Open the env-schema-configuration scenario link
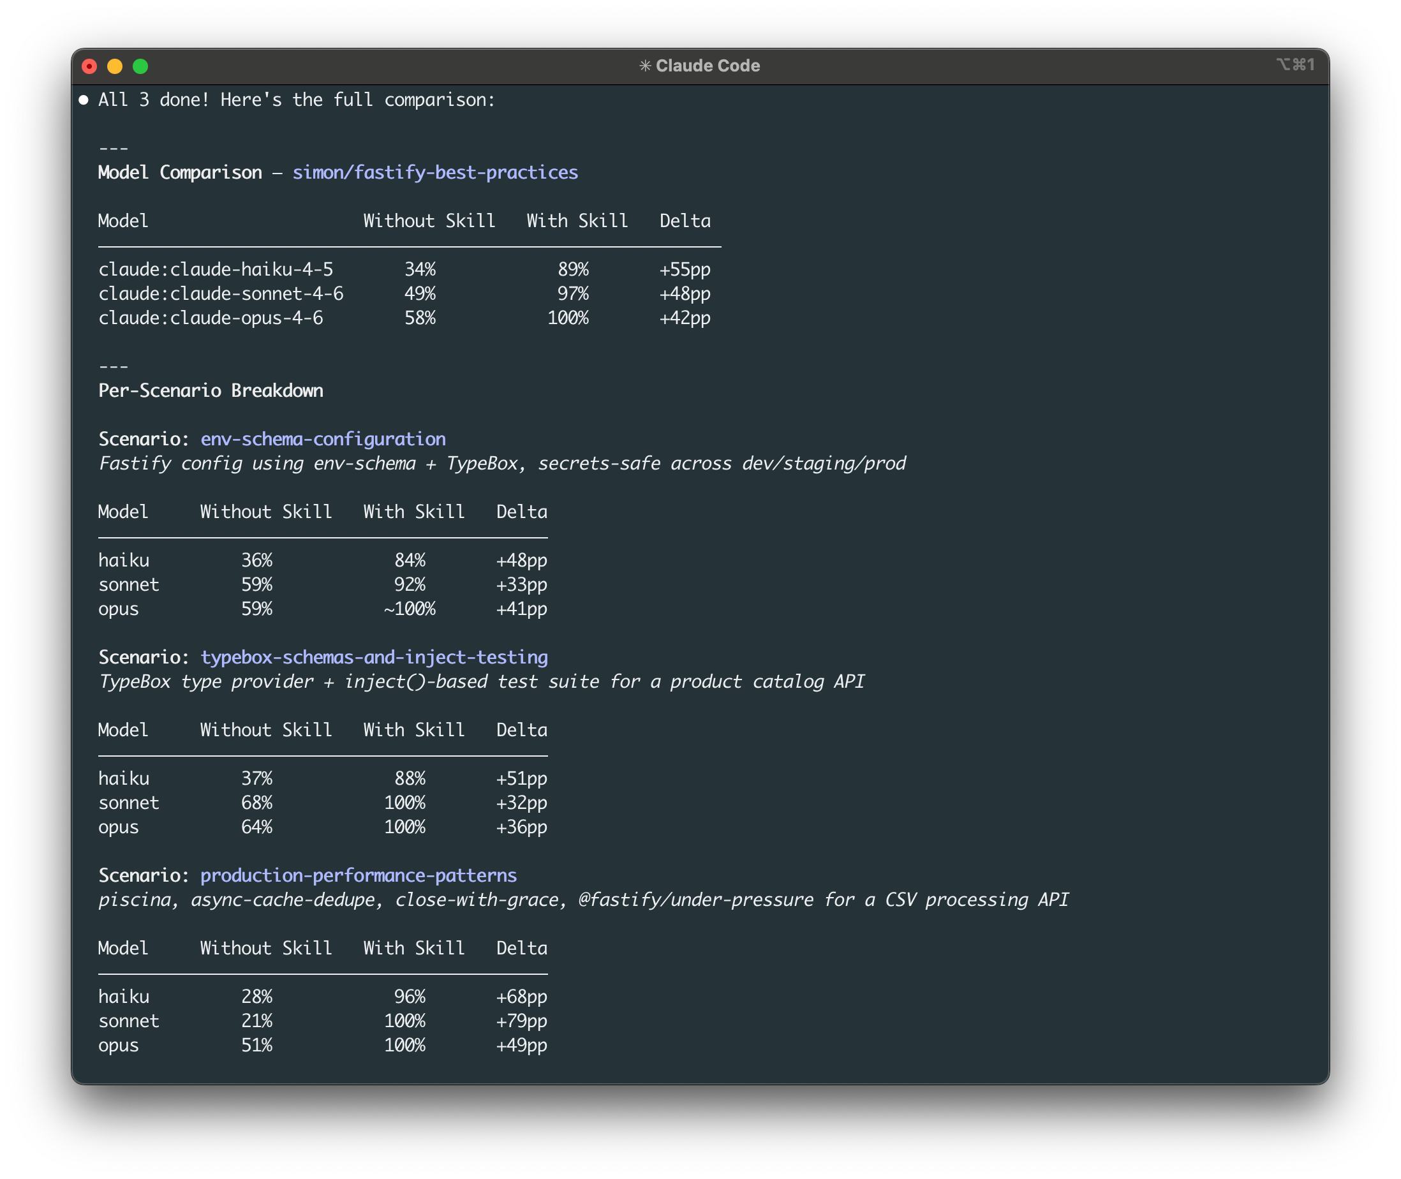Viewport: 1401px width, 1179px height. pyautogui.click(x=323, y=439)
